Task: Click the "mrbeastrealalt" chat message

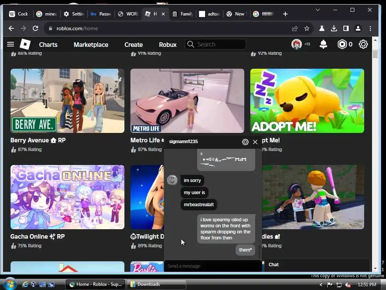Action: (x=199, y=205)
